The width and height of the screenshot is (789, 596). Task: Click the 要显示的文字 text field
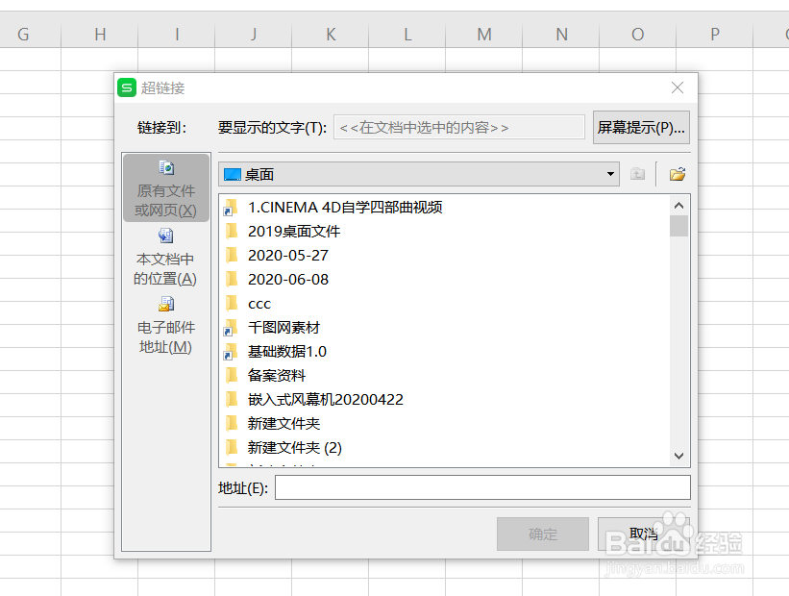[459, 126]
